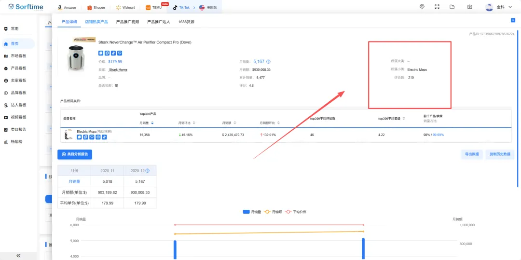The image size is (521, 260).
Task: Click the download icon in top bar
Action: [x=469, y=7]
